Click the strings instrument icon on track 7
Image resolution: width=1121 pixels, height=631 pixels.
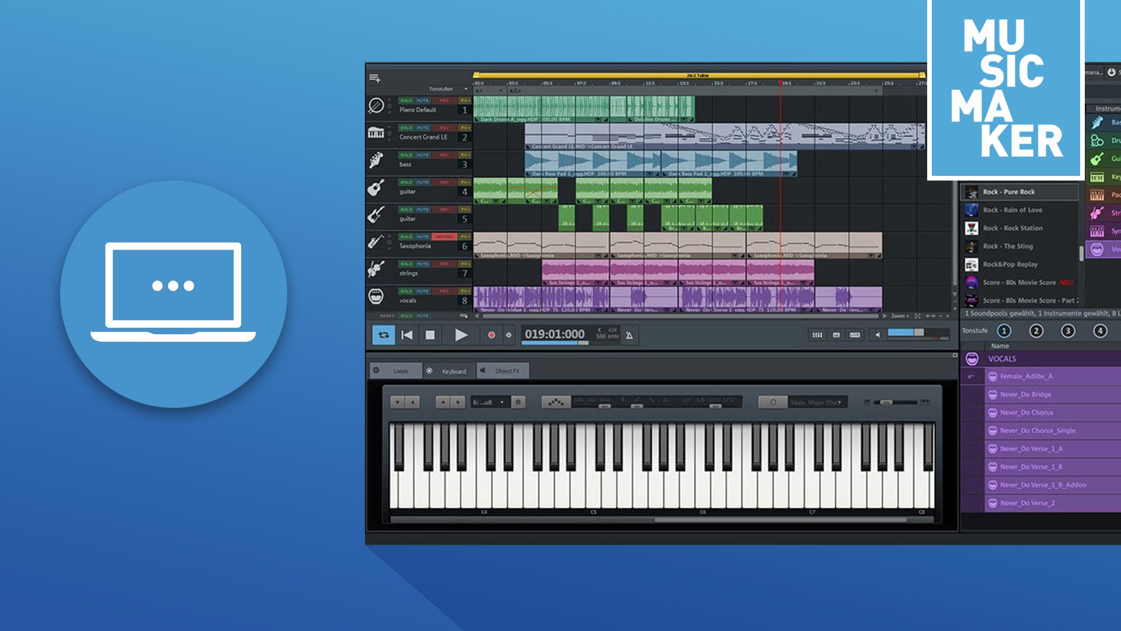[x=376, y=269]
